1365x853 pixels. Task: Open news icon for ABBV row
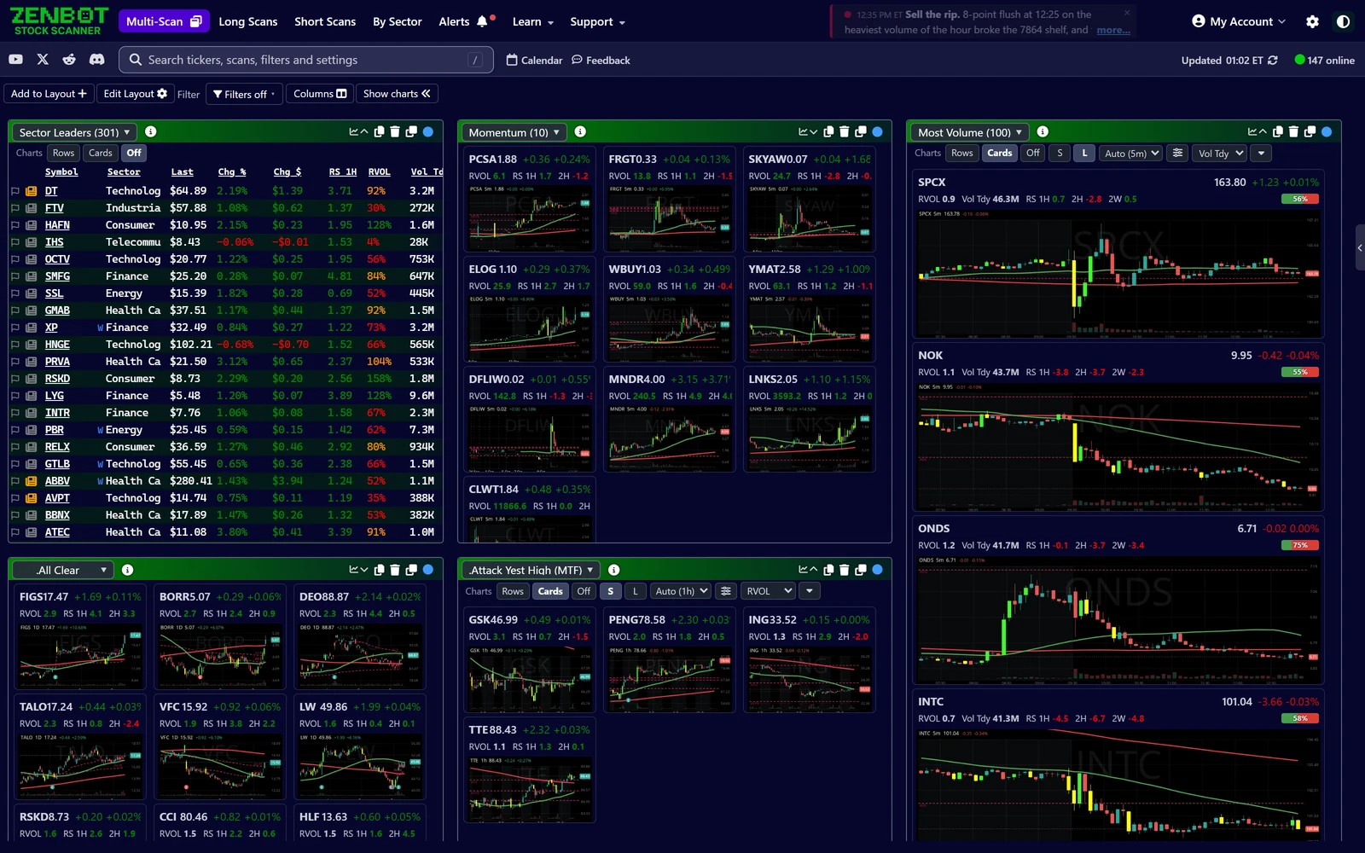[31, 481]
